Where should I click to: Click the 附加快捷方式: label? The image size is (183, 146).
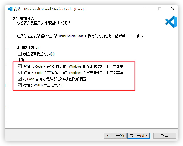pos(28,48)
